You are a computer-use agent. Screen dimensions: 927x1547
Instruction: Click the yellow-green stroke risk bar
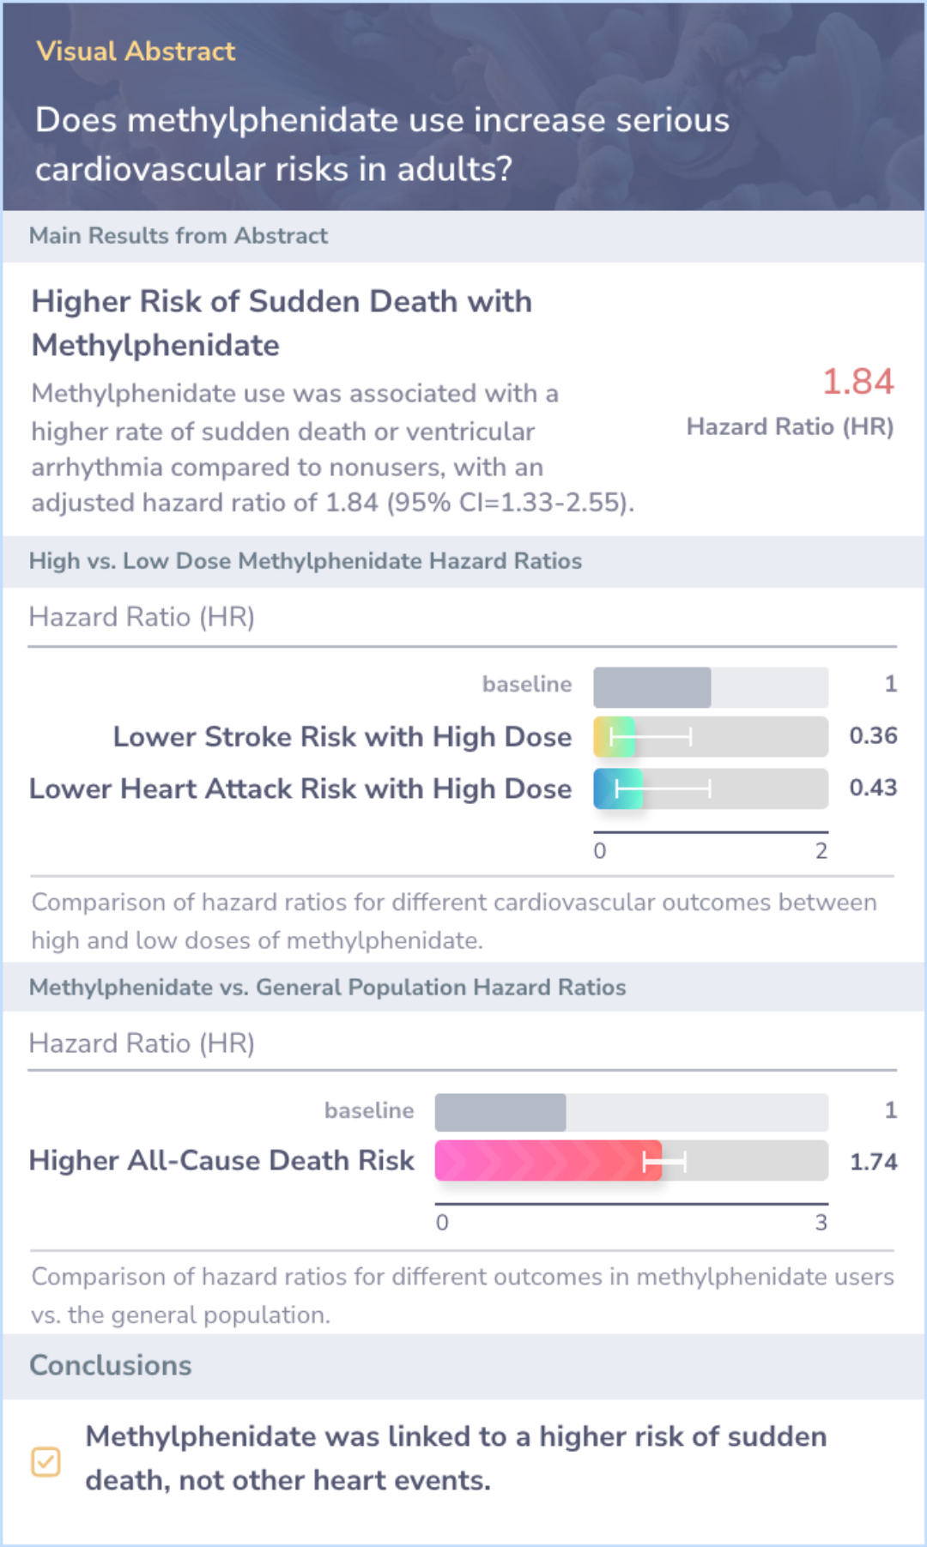click(615, 737)
